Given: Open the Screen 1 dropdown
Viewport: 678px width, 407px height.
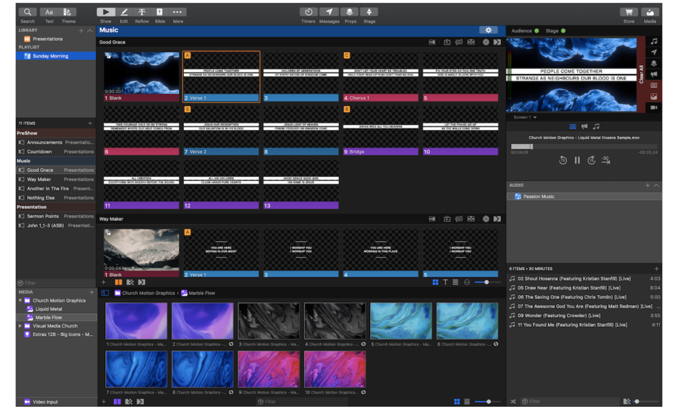Looking at the screenshot, I should 525,117.
